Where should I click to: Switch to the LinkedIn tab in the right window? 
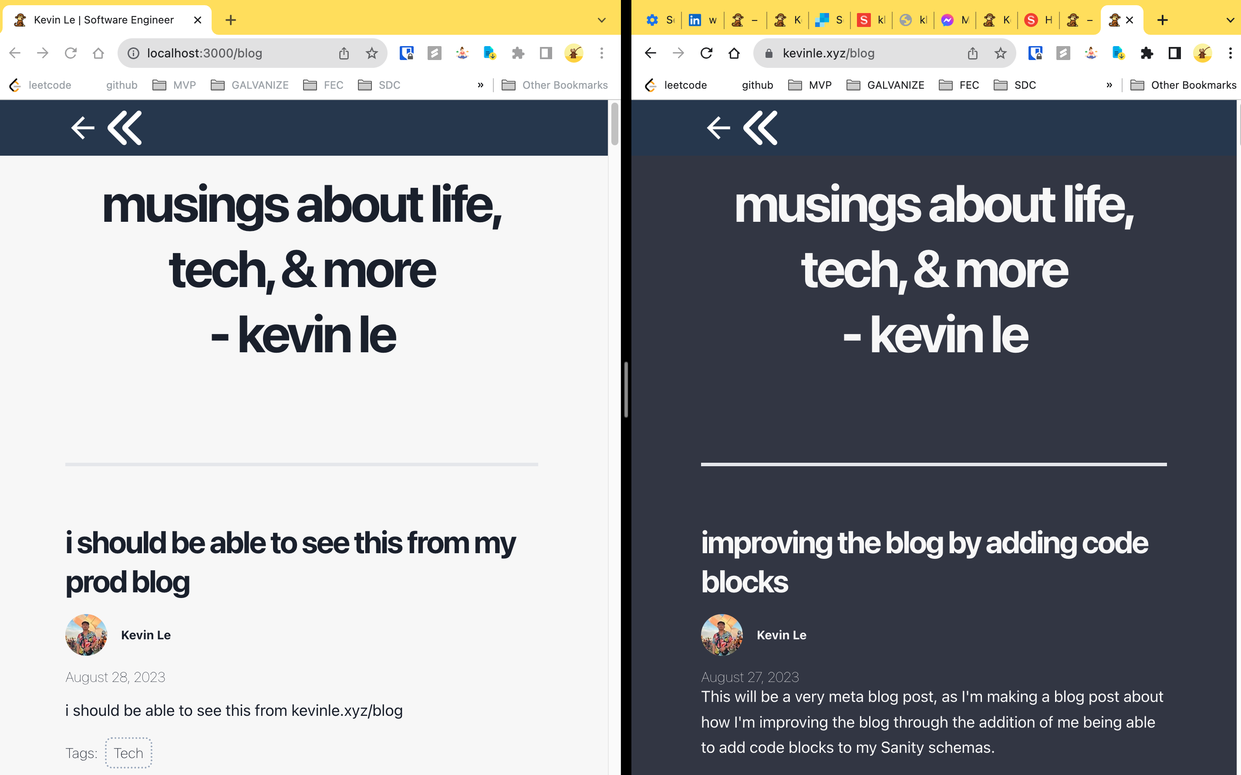click(701, 20)
